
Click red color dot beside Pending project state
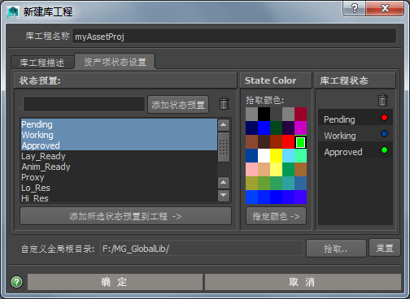[x=384, y=118]
